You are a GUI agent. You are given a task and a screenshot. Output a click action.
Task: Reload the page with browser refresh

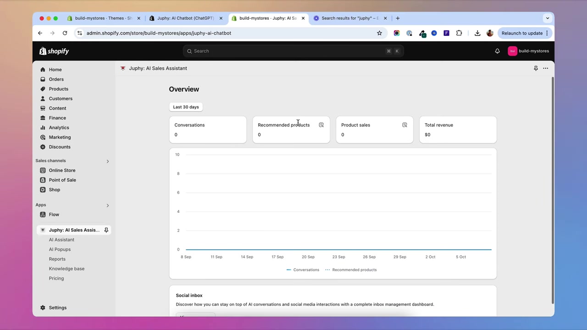click(65, 33)
